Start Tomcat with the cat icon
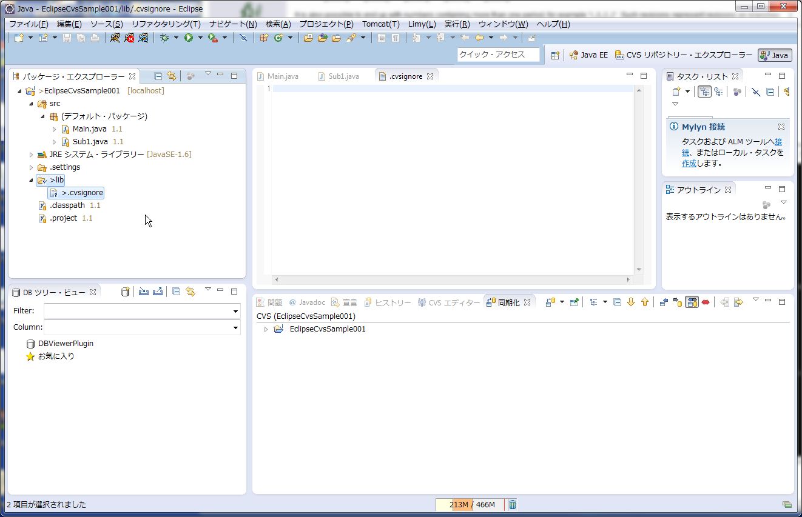 [x=115, y=38]
